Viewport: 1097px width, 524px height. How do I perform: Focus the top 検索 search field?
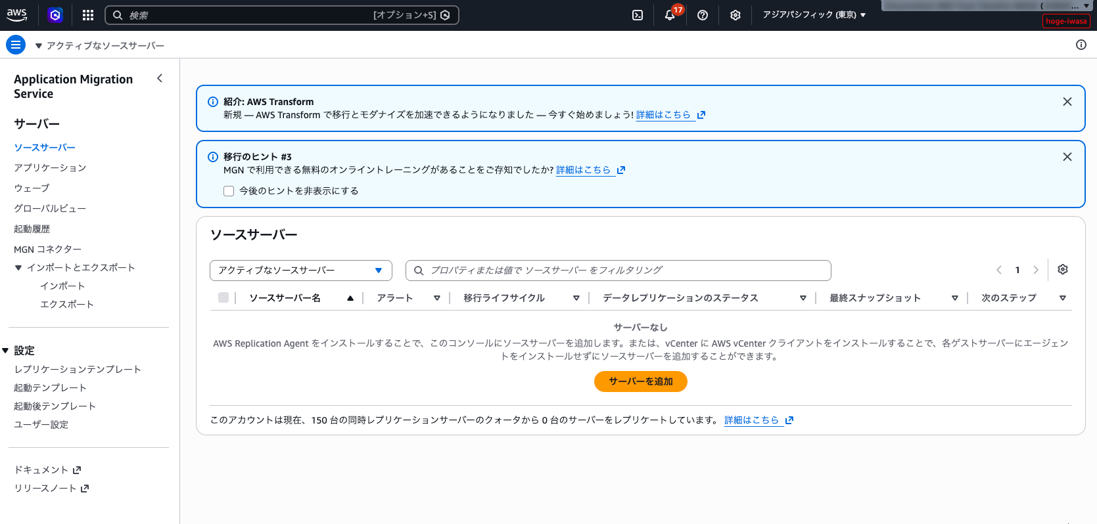click(x=282, y=15)
